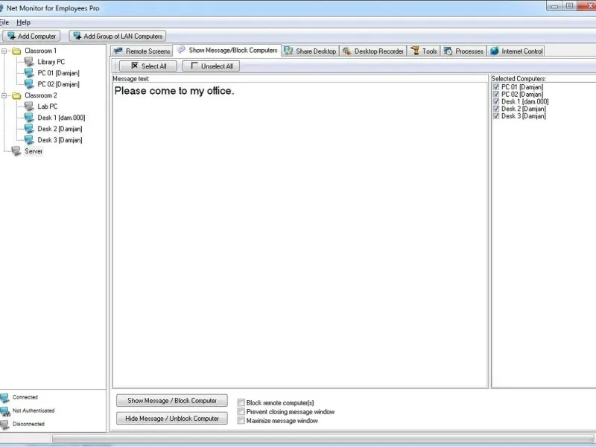Click the Not Authenticated legend icon
Screen dimensions: 596x447
pos(4,411)
